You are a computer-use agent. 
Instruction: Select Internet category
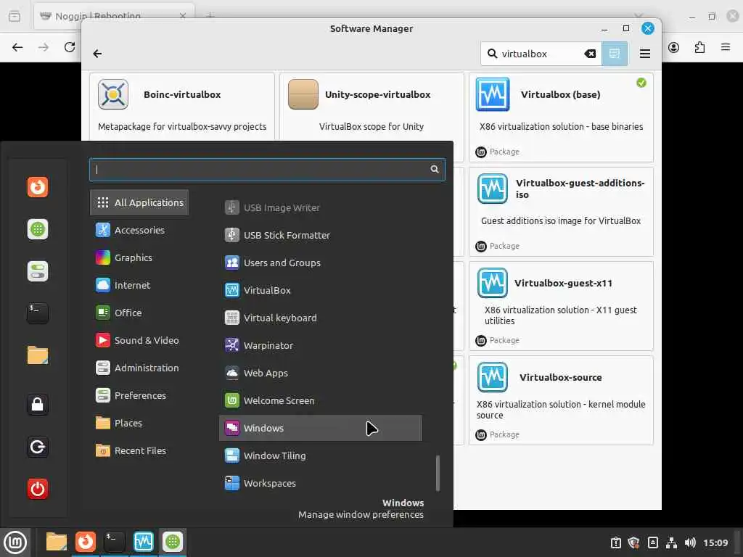(x=139, y=285)
